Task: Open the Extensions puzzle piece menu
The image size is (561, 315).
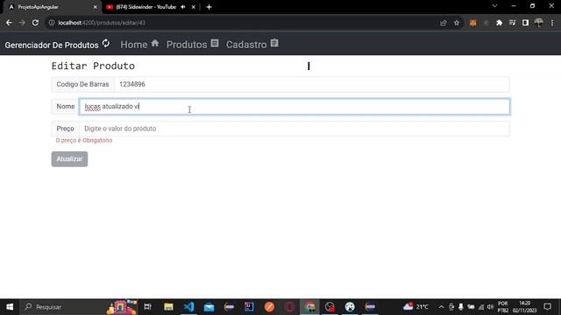Action: click(499, 23)
